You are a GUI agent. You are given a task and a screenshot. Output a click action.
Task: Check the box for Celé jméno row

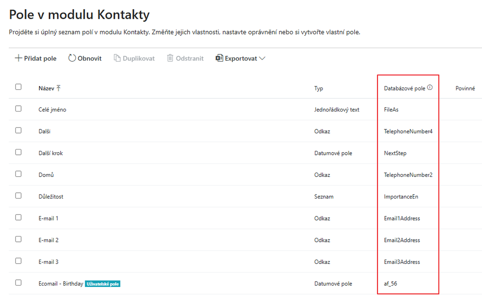18,109
